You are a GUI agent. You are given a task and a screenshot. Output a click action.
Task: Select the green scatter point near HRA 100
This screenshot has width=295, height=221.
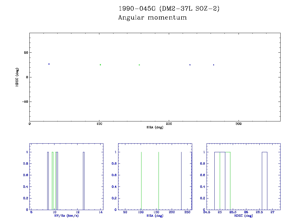100,65
